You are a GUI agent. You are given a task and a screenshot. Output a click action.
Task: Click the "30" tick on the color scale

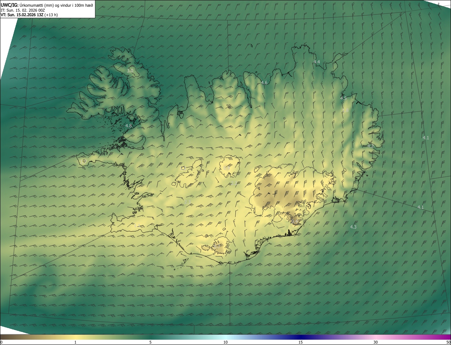pyautogui.click(x=376, y=342)
